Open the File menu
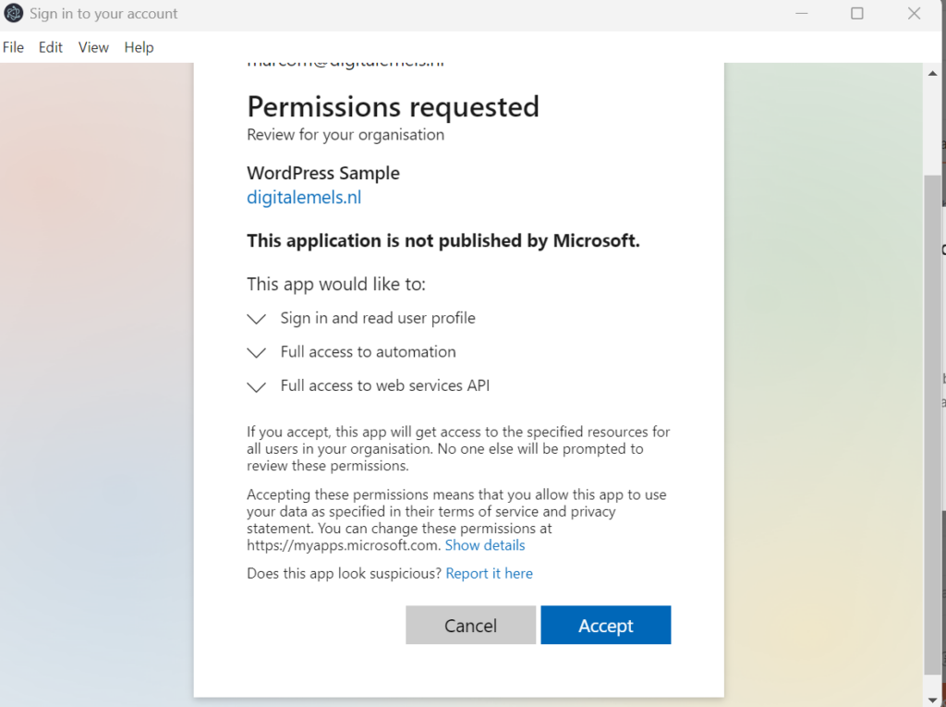Viewport: 946px width, 707px height. click(x=13, y=47)
